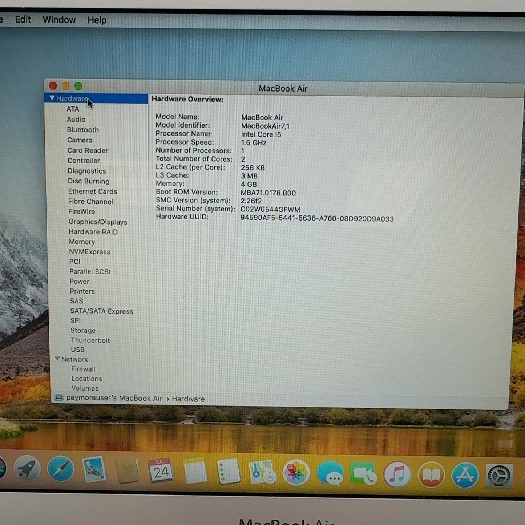Open the Window menu
This screenshot has height=525, width=525.
[59, 20]
